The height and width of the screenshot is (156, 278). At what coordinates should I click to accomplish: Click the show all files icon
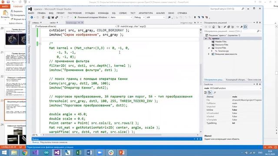[232, 27]
